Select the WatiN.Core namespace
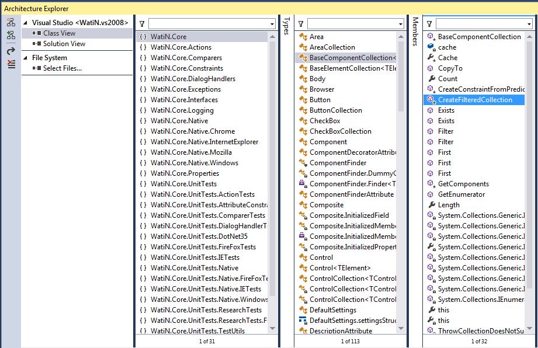538x348 pixels. click(202, 37)
